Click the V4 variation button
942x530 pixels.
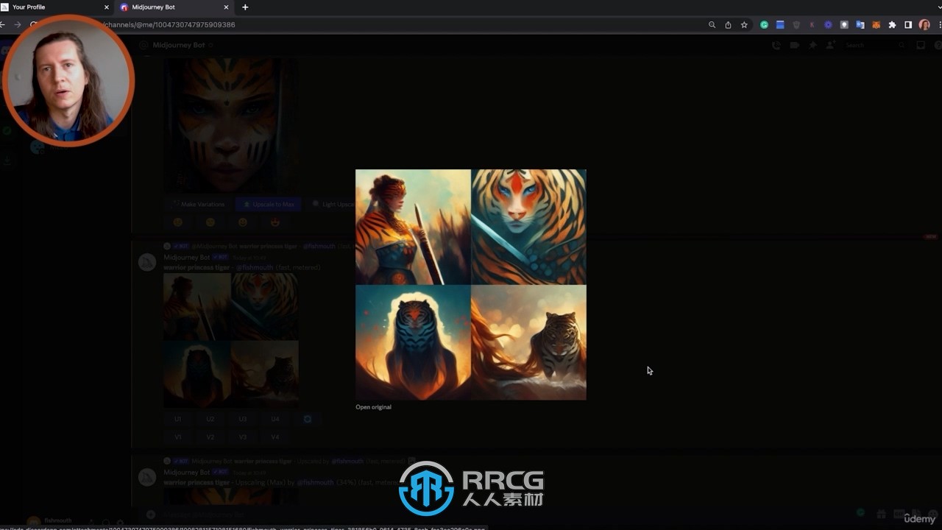click(x=275, y=437)
